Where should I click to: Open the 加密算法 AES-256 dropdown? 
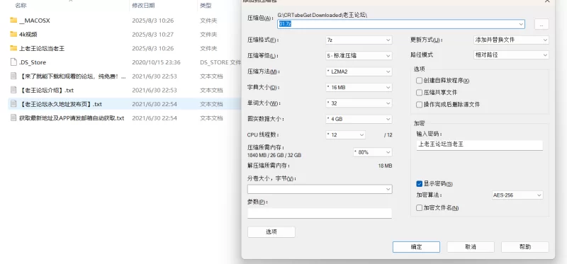coord(517,195)
